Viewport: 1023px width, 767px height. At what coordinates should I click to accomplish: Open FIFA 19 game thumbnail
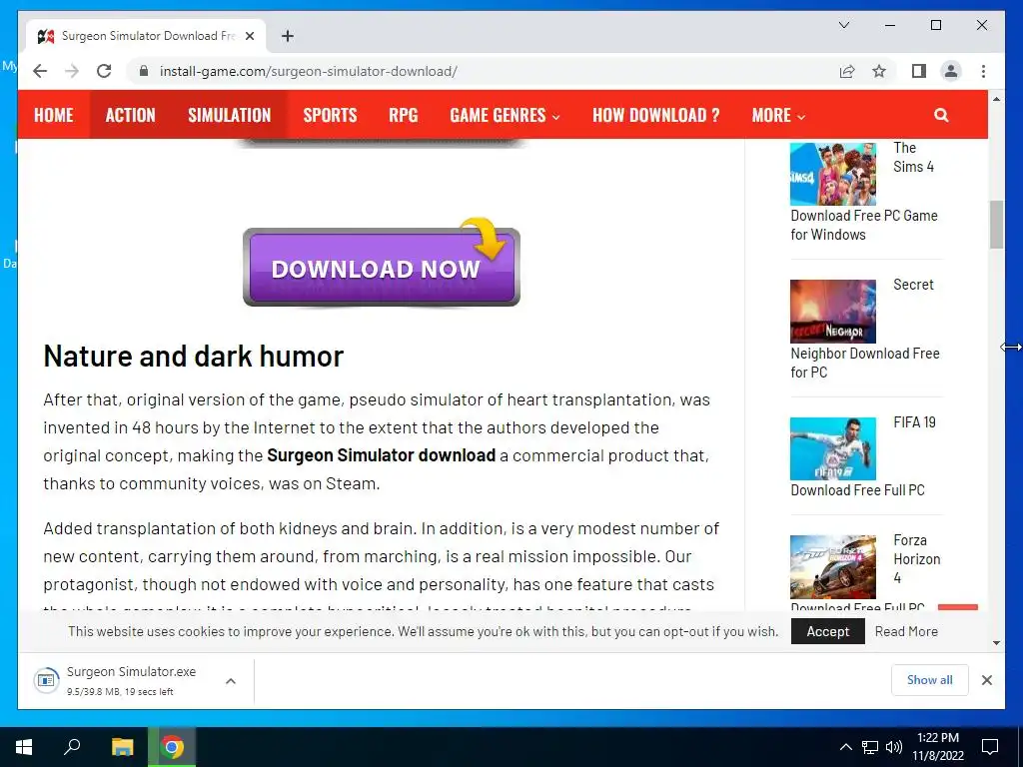[833, 448]
